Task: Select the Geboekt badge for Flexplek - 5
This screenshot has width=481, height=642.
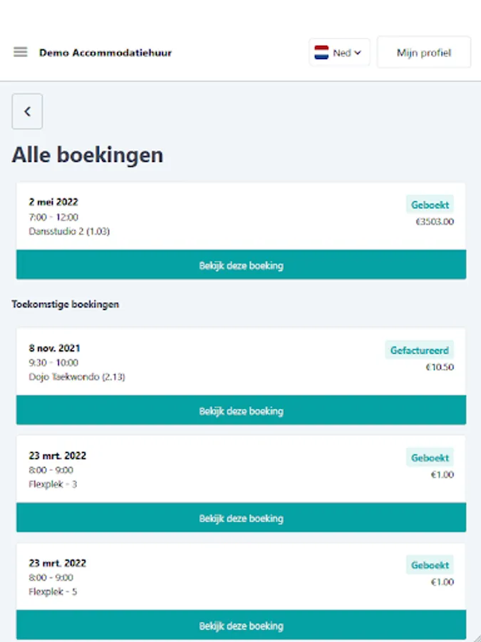Action: 430,565
